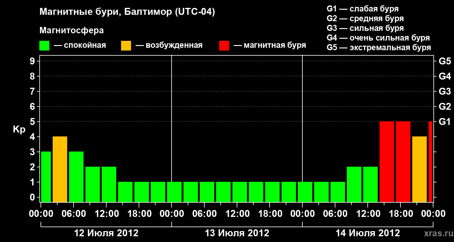Click the orange 'возбужденная' legend swatch
Image resolution: width=454 pixels, height=242 pixels.
(x=126, y=46)
